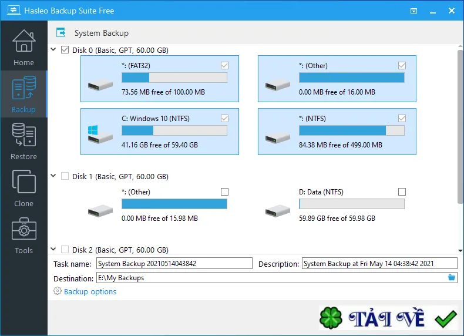Viewport: 464px width, 336px height.
Task: Select the Backup sidebar icon
Action: [x=23, y=88]
